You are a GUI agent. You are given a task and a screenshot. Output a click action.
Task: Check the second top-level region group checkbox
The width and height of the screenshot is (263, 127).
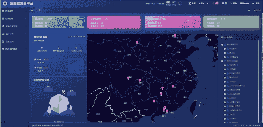point(222,61)
